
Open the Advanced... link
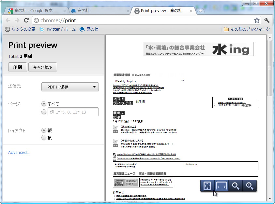(x=19, y=152)
